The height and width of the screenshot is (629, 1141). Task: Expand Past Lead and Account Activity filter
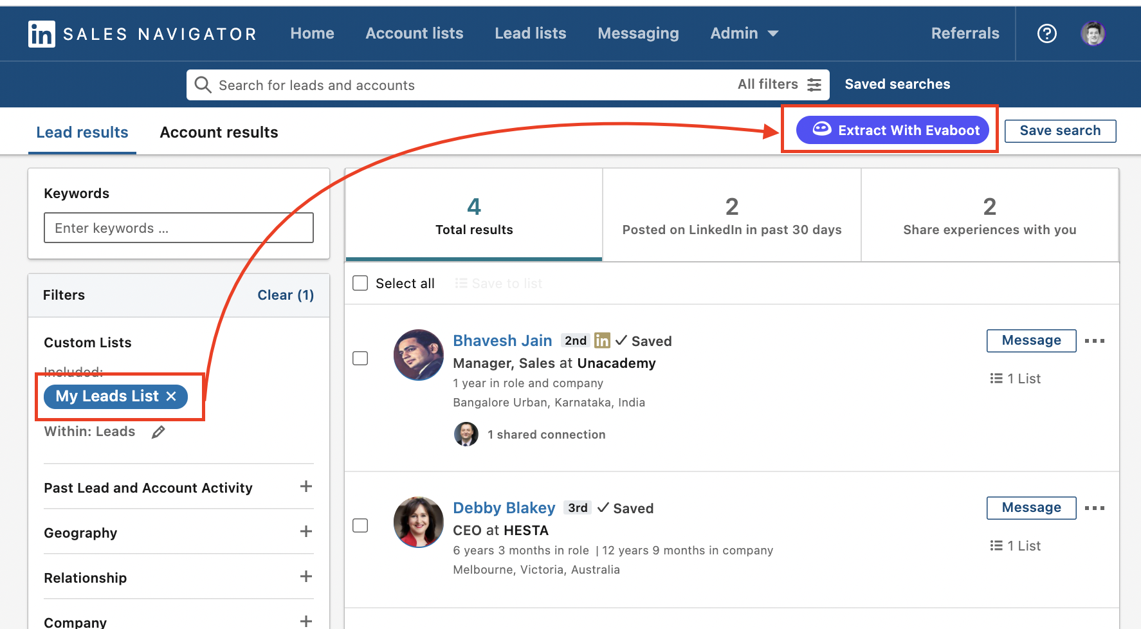[x=306, y=487]
